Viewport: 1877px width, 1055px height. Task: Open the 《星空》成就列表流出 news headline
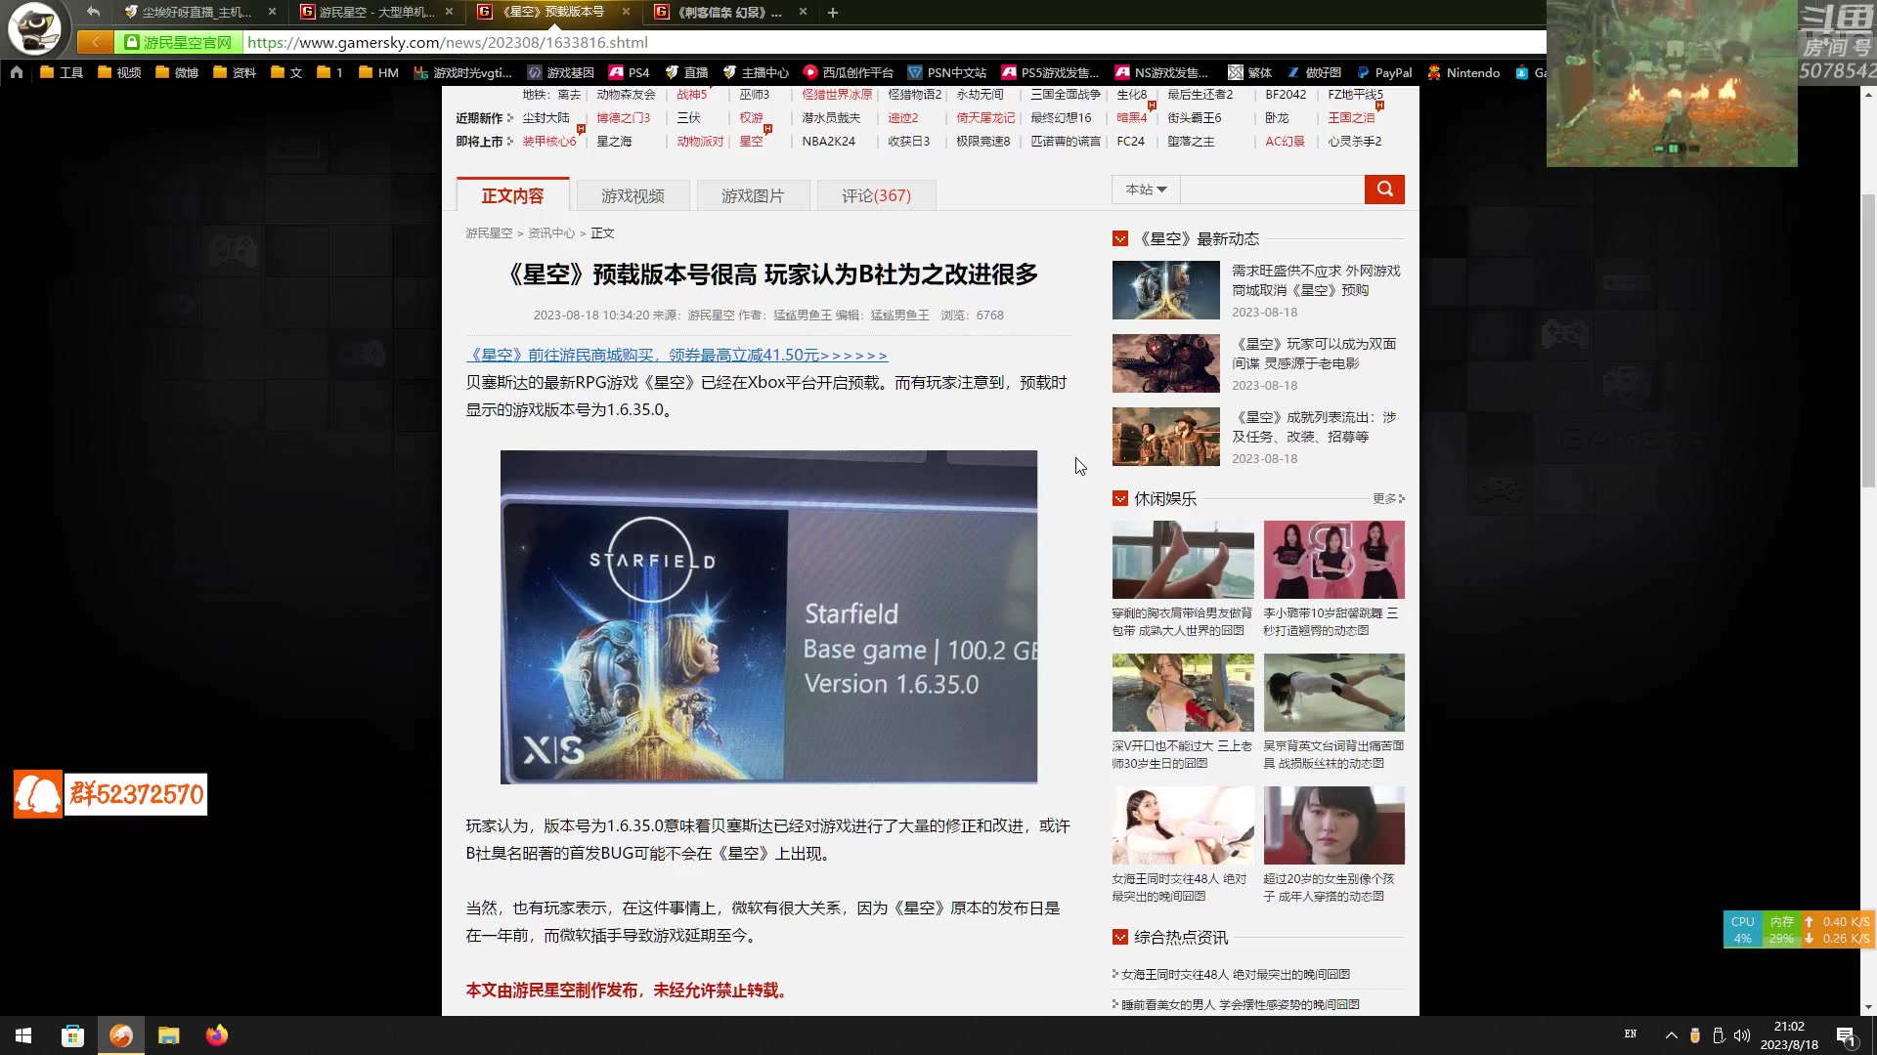1316,427
